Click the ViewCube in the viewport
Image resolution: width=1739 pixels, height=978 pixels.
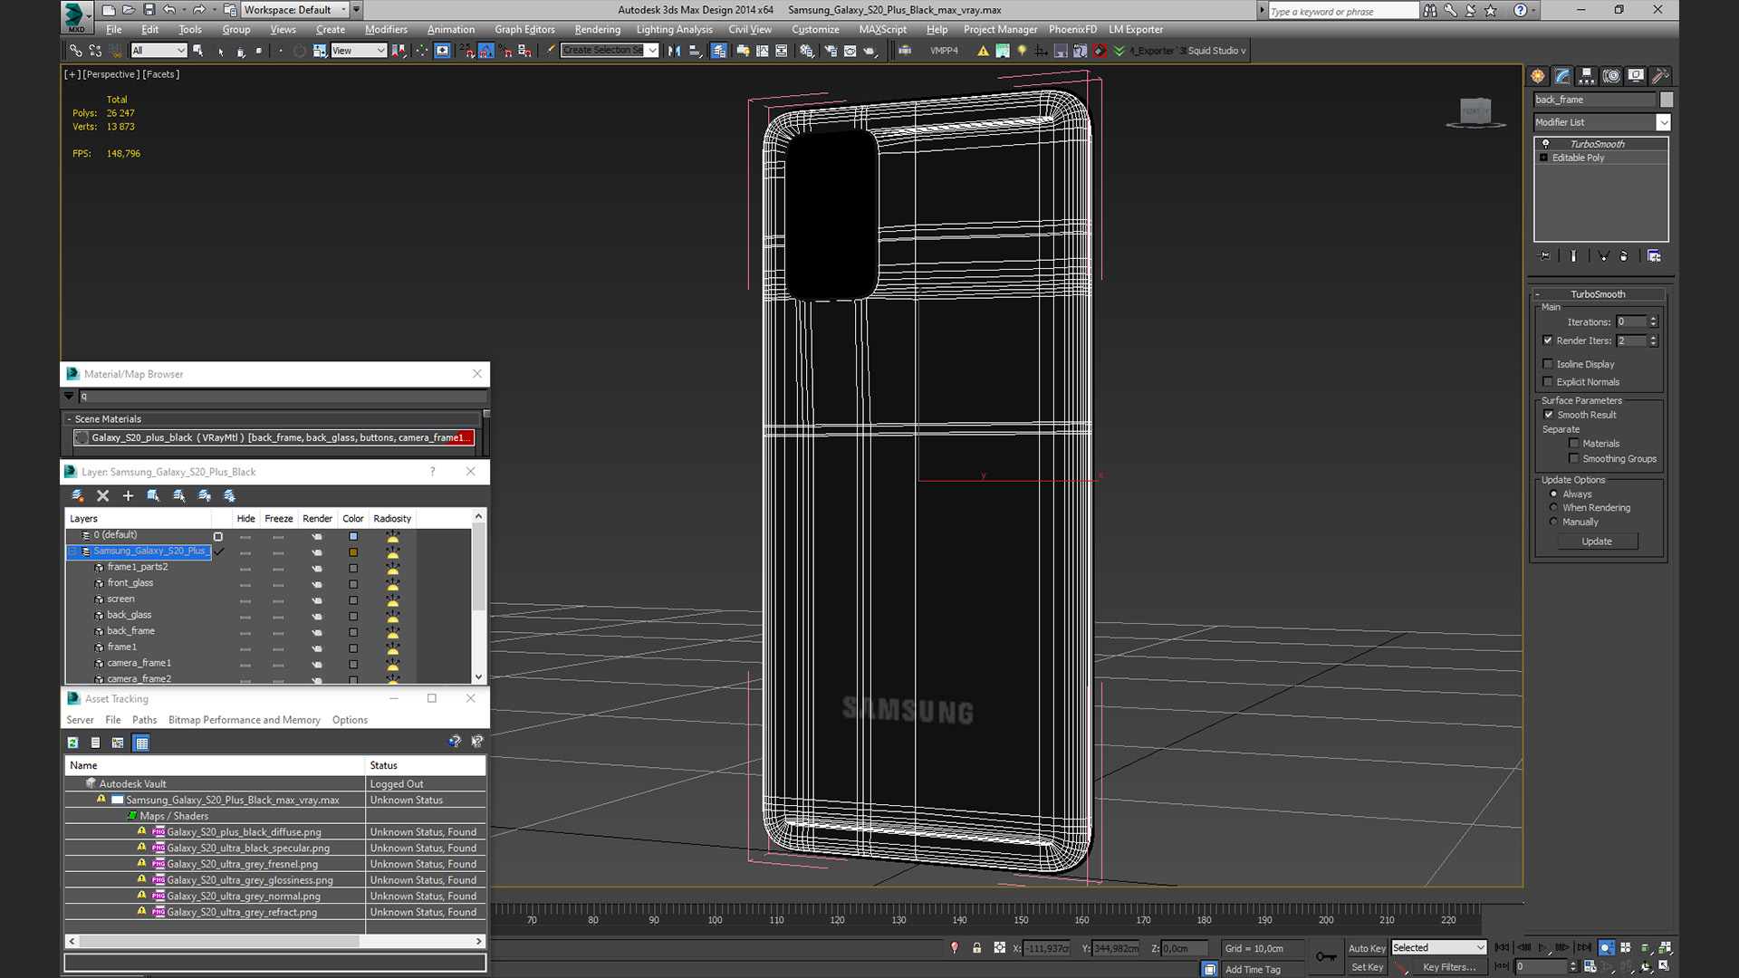point(1475,112)
